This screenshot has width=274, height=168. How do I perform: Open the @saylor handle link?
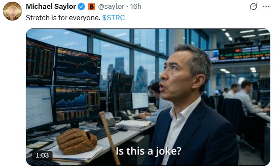tap(111, 6)
